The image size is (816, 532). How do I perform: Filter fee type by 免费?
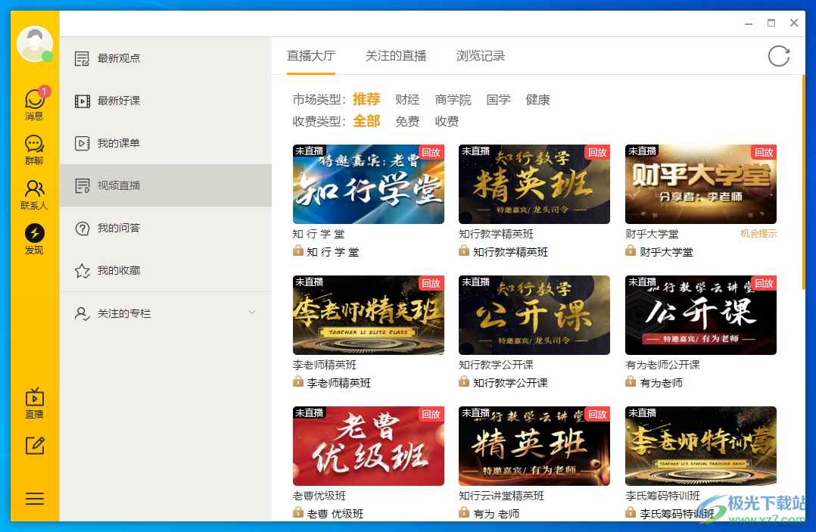tap(407, 121)
